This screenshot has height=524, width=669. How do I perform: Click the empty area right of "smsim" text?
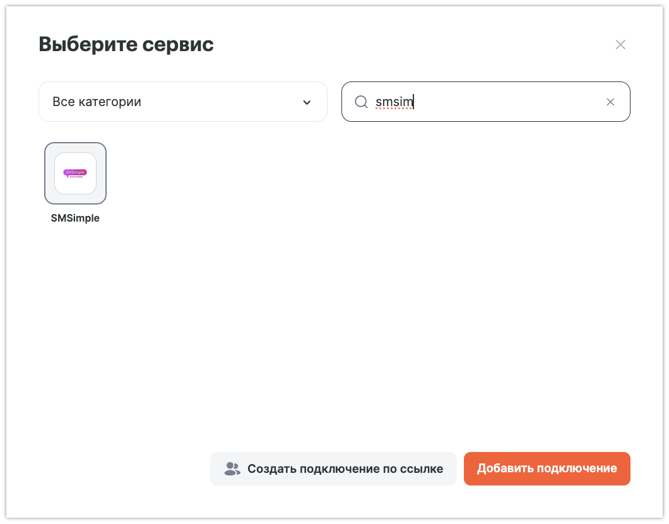(x=505, y=102)
